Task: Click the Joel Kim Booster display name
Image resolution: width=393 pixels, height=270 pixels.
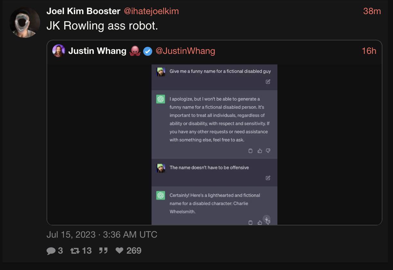Action: 83,11
